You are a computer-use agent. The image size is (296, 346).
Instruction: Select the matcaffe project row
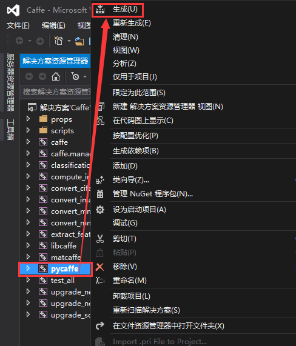pyautogui.click(x=55, y=257)
